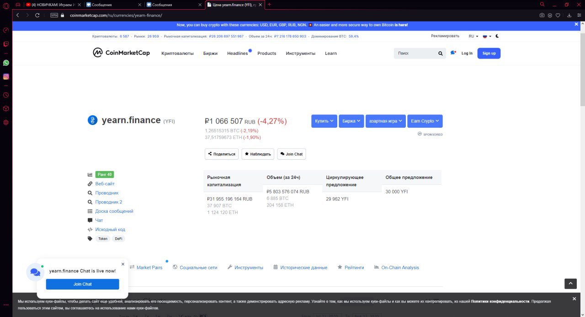The height and width of the screenshot is (317, 585).
Task: Open History clock icon in sidebar
Action: (6, 95)
